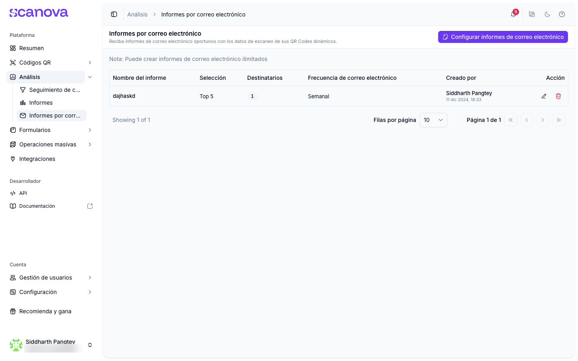Screen dimensions: 578x361
Task: Click the Recomienda y gana gift icon
Action: pos(13,311)
